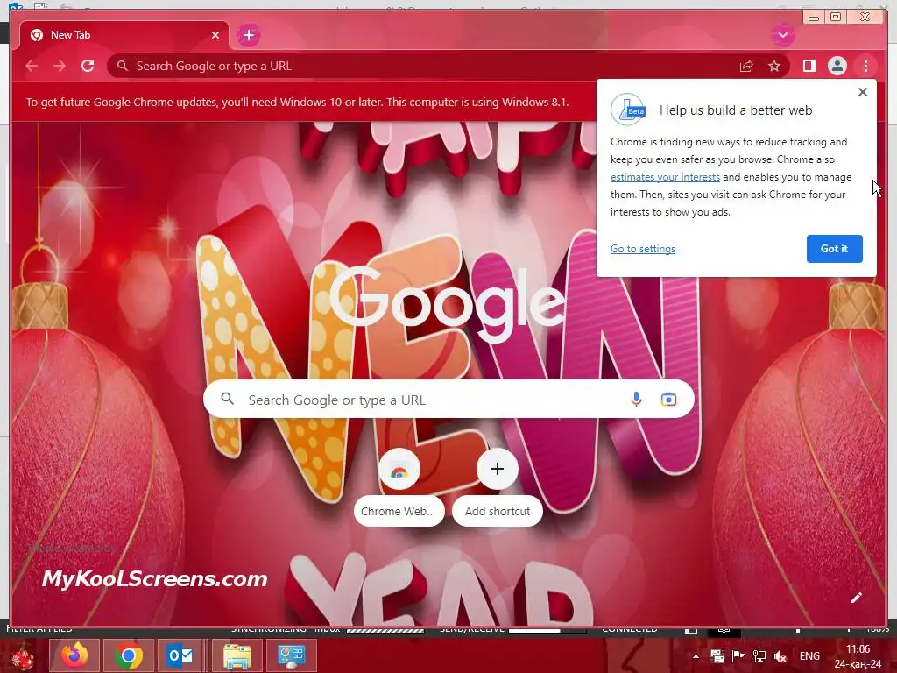This screenshot has height=673, width=897.
Task: Reload the current page
Action: point(88,67)
